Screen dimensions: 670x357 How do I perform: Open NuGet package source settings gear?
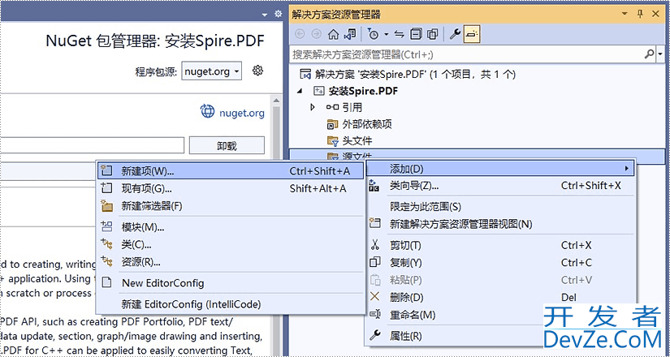click(257, 71)
